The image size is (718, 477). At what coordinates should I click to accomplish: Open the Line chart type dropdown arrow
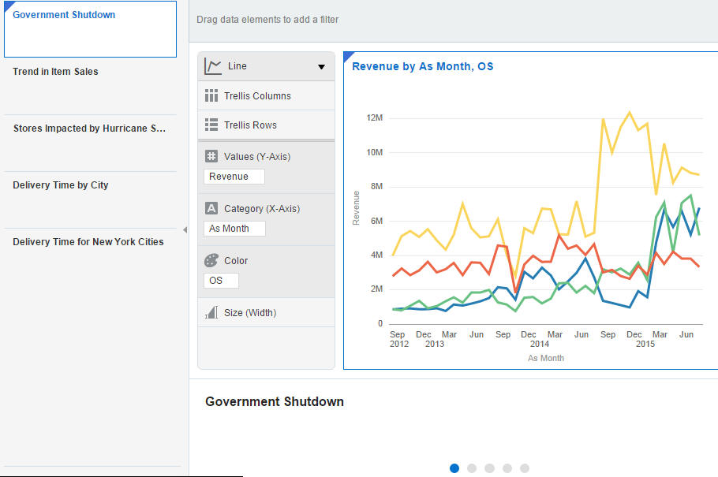coord(321,67)
